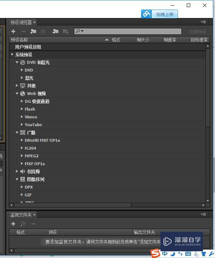The height and width of the screenshot is (258, 215).
Task: Expand the 仅音频 category
Action: coord(17,171)
